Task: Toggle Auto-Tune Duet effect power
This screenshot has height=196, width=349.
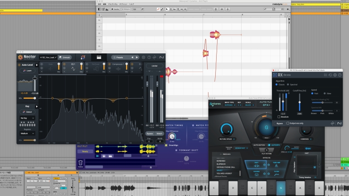Action: pyautogui.click(x=264, y=165)
